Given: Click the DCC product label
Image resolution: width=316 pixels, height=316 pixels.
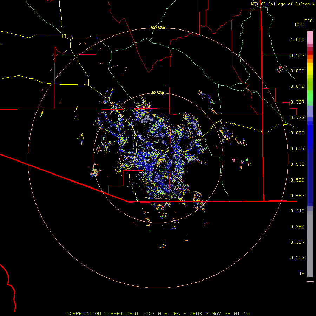Looking at the screenshot, I should [x=309, y=21].
